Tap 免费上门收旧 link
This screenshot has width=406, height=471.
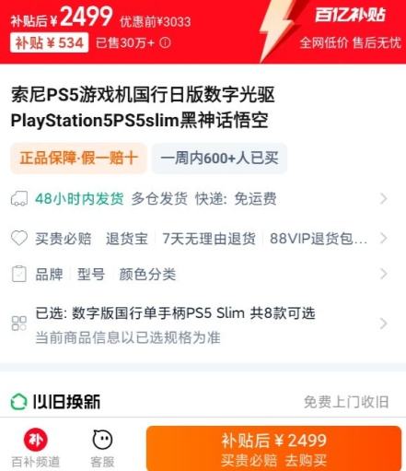346,402
